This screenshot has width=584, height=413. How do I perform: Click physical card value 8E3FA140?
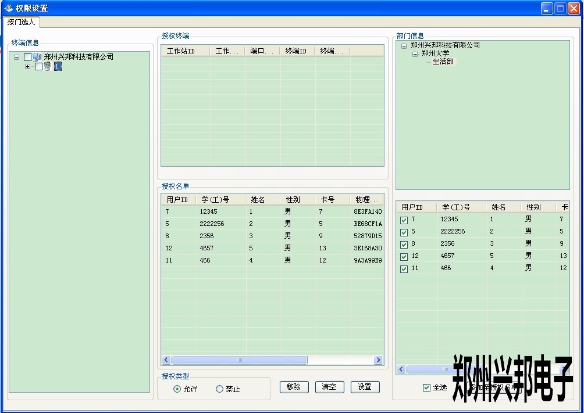(x=368, y=211)
